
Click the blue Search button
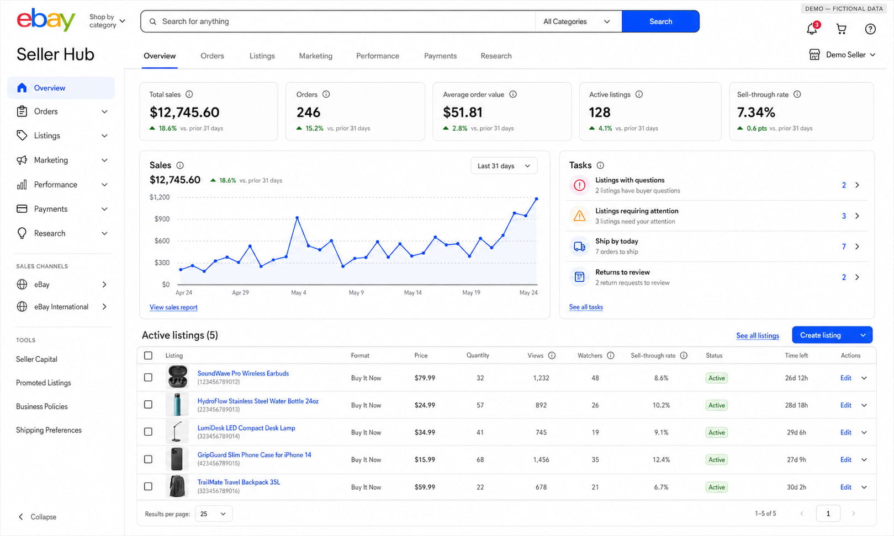point(660,22)
